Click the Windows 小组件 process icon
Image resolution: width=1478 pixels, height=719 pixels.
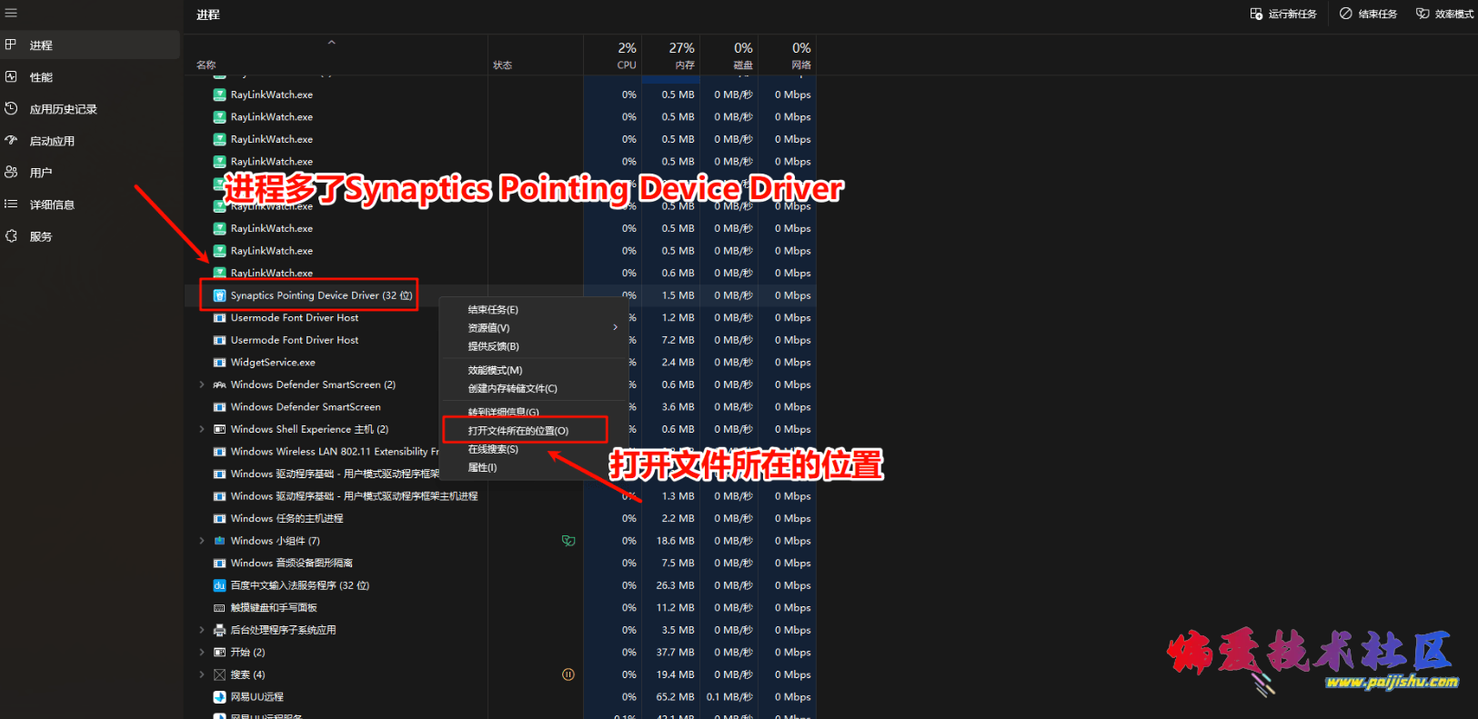tap(219, 541)
